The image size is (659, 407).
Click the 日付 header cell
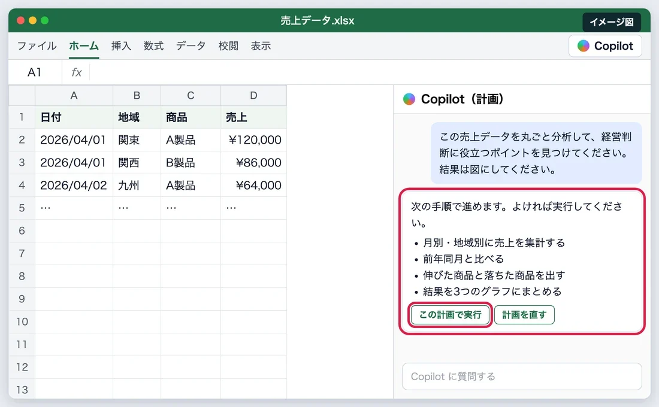point(74,117)
